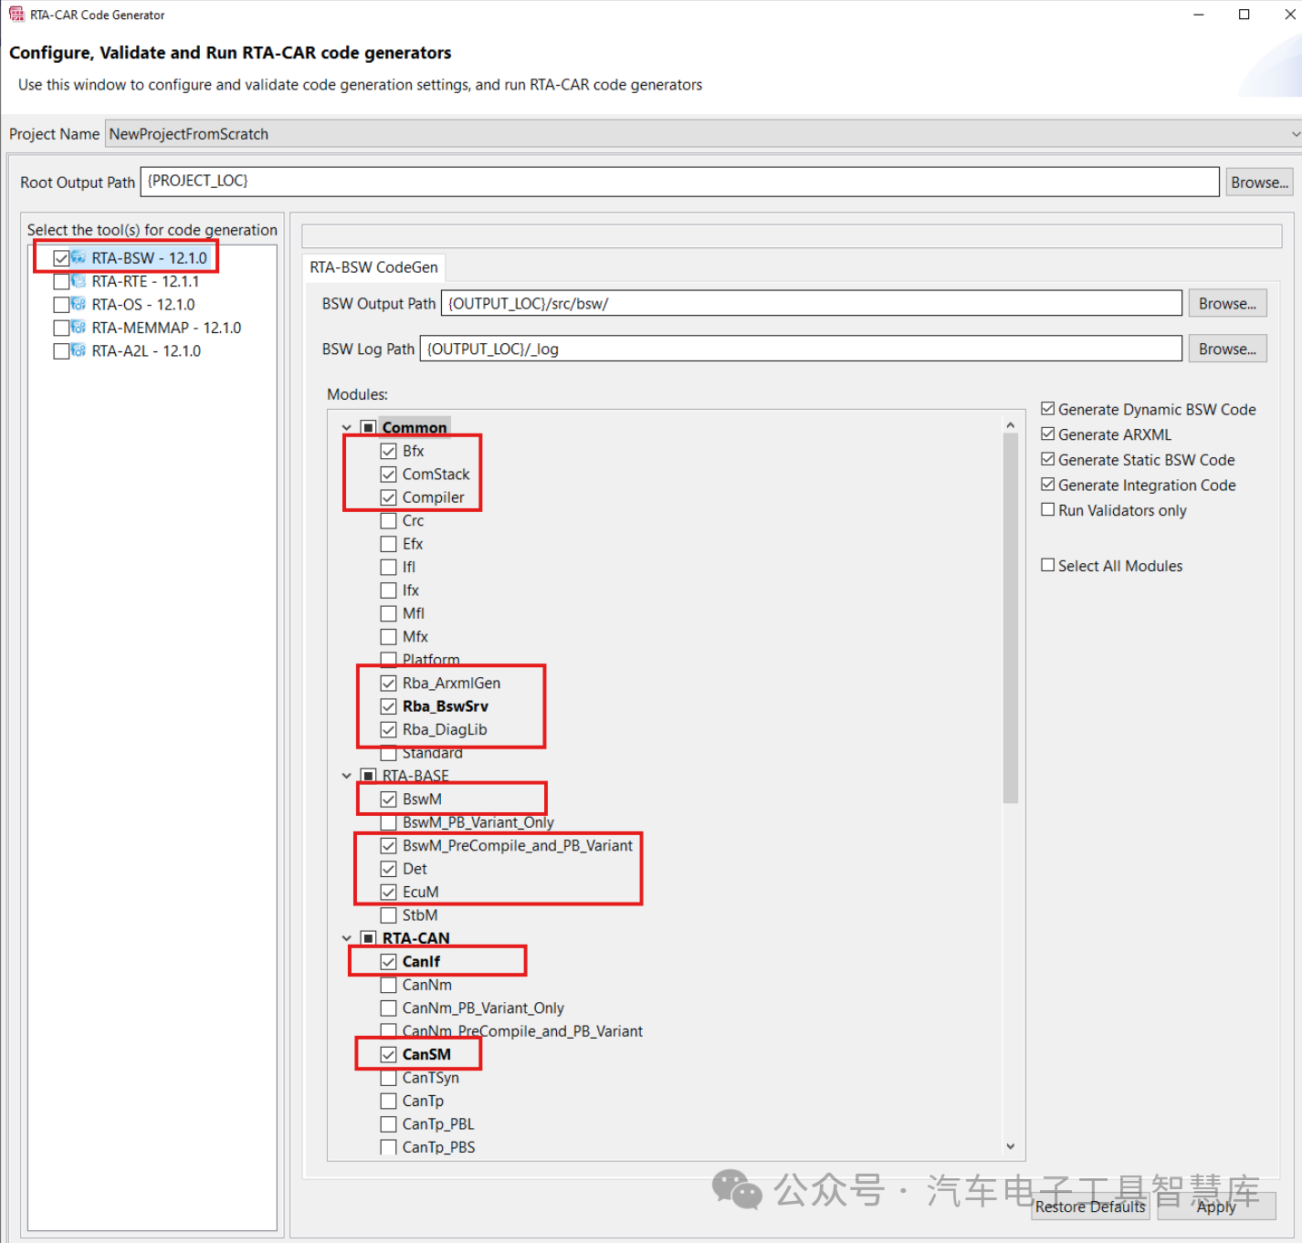Screen dimensions: 1302x1243
Task: Browse for the BSW Log Path
Action: coord(1227,349)
